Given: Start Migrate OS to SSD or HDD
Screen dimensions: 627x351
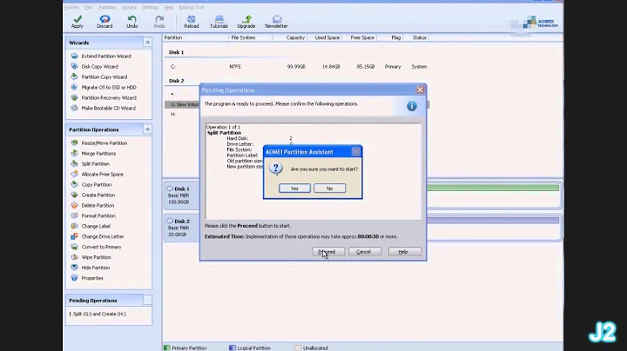Looking at the screenshot, I should pyautogui.click(x=104, y=88).
